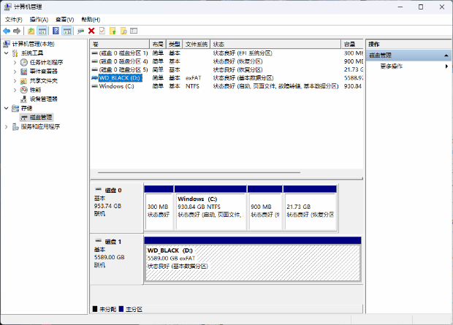Select volume row 磁盘 0 磁盘分区 4
Image resolution: width=453 pixels, height=325 pixels.
coord(226,61)
